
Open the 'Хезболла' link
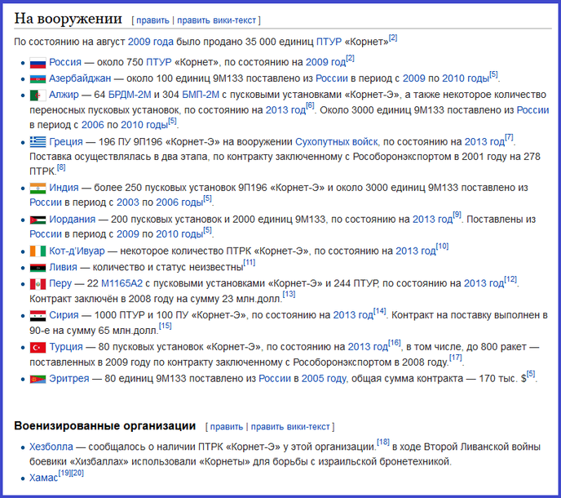[x=51, y=447]
